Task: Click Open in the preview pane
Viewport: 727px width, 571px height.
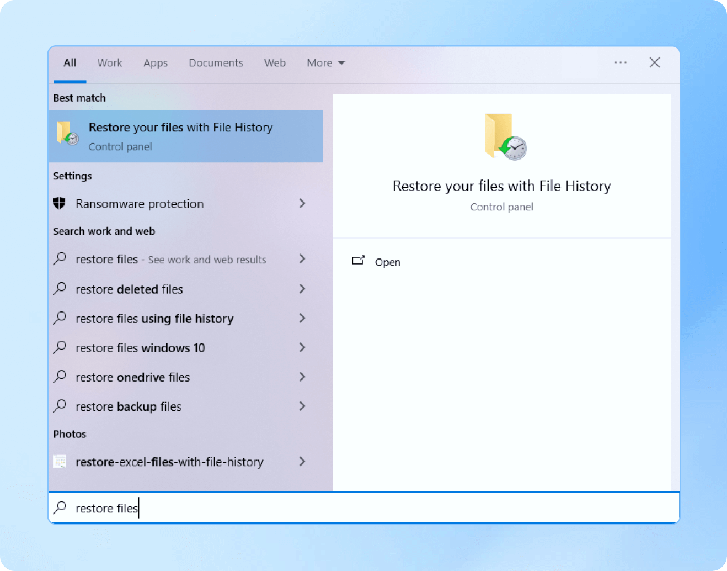Action: point(388,262)
